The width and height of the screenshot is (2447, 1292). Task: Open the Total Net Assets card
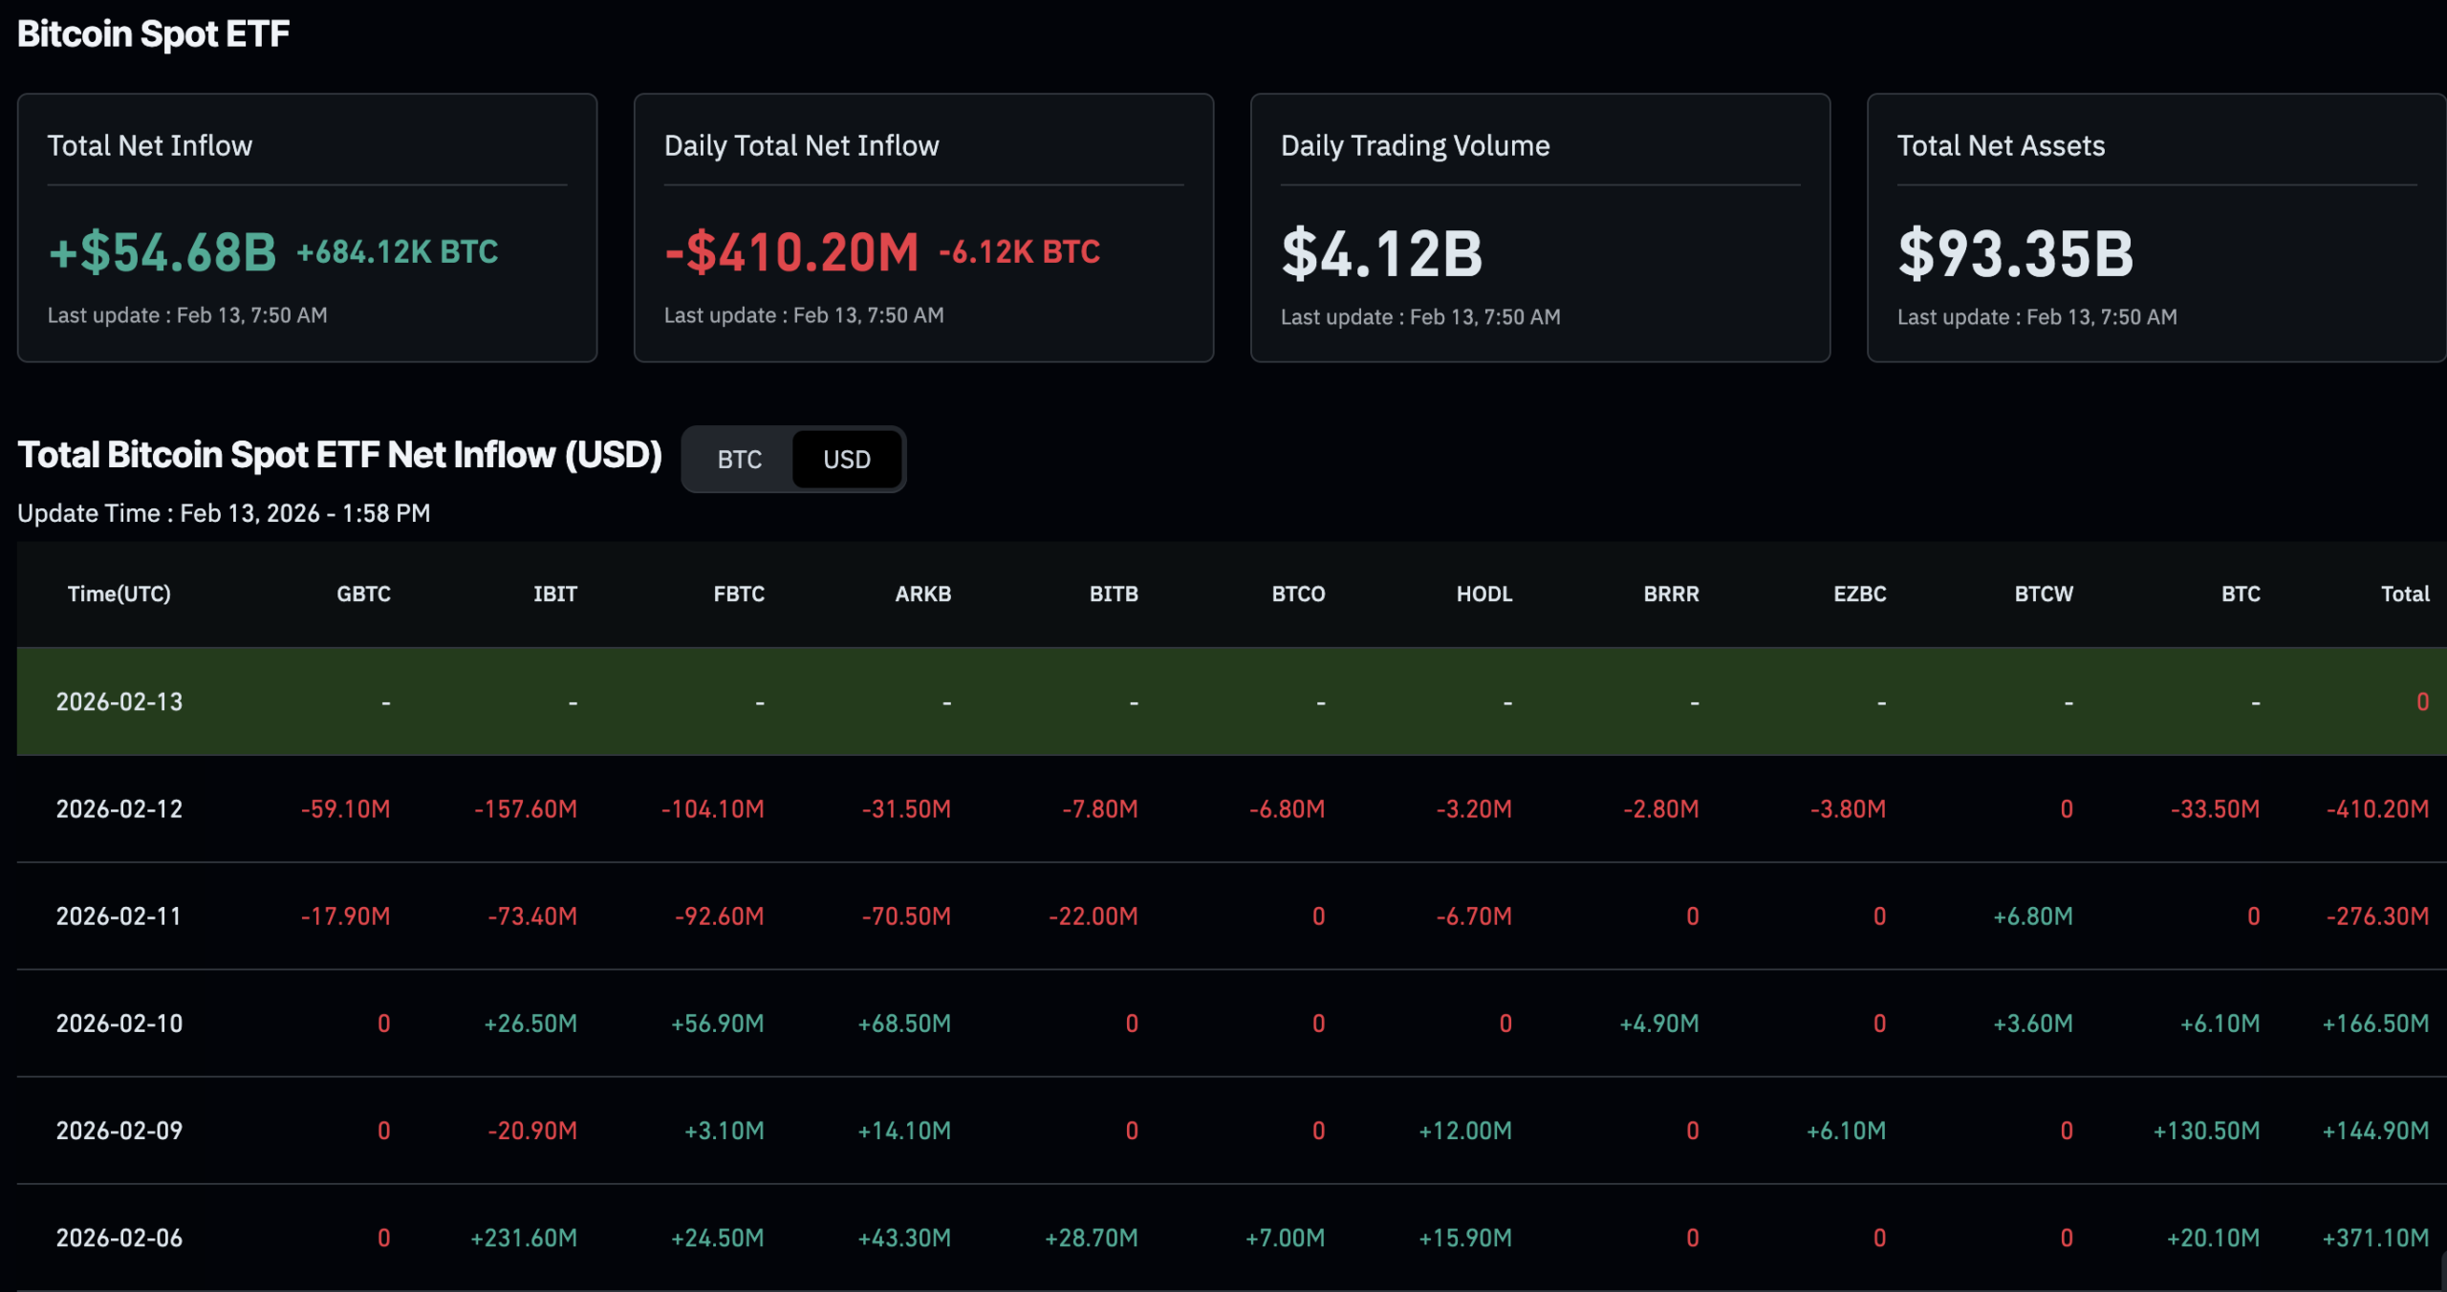click(x=2156, y=227)
